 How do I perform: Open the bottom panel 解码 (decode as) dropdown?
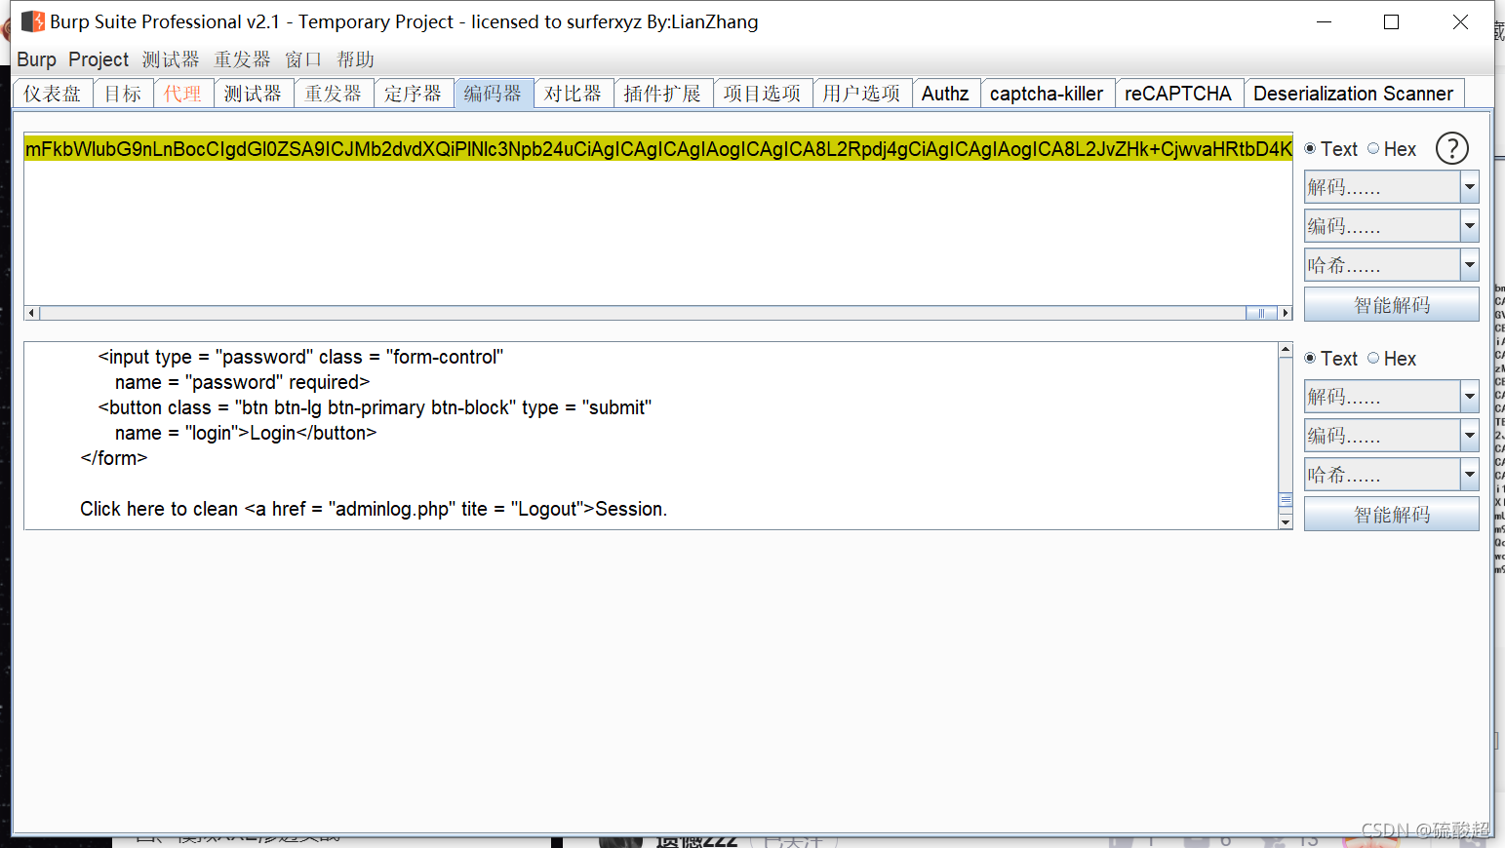1391,397
